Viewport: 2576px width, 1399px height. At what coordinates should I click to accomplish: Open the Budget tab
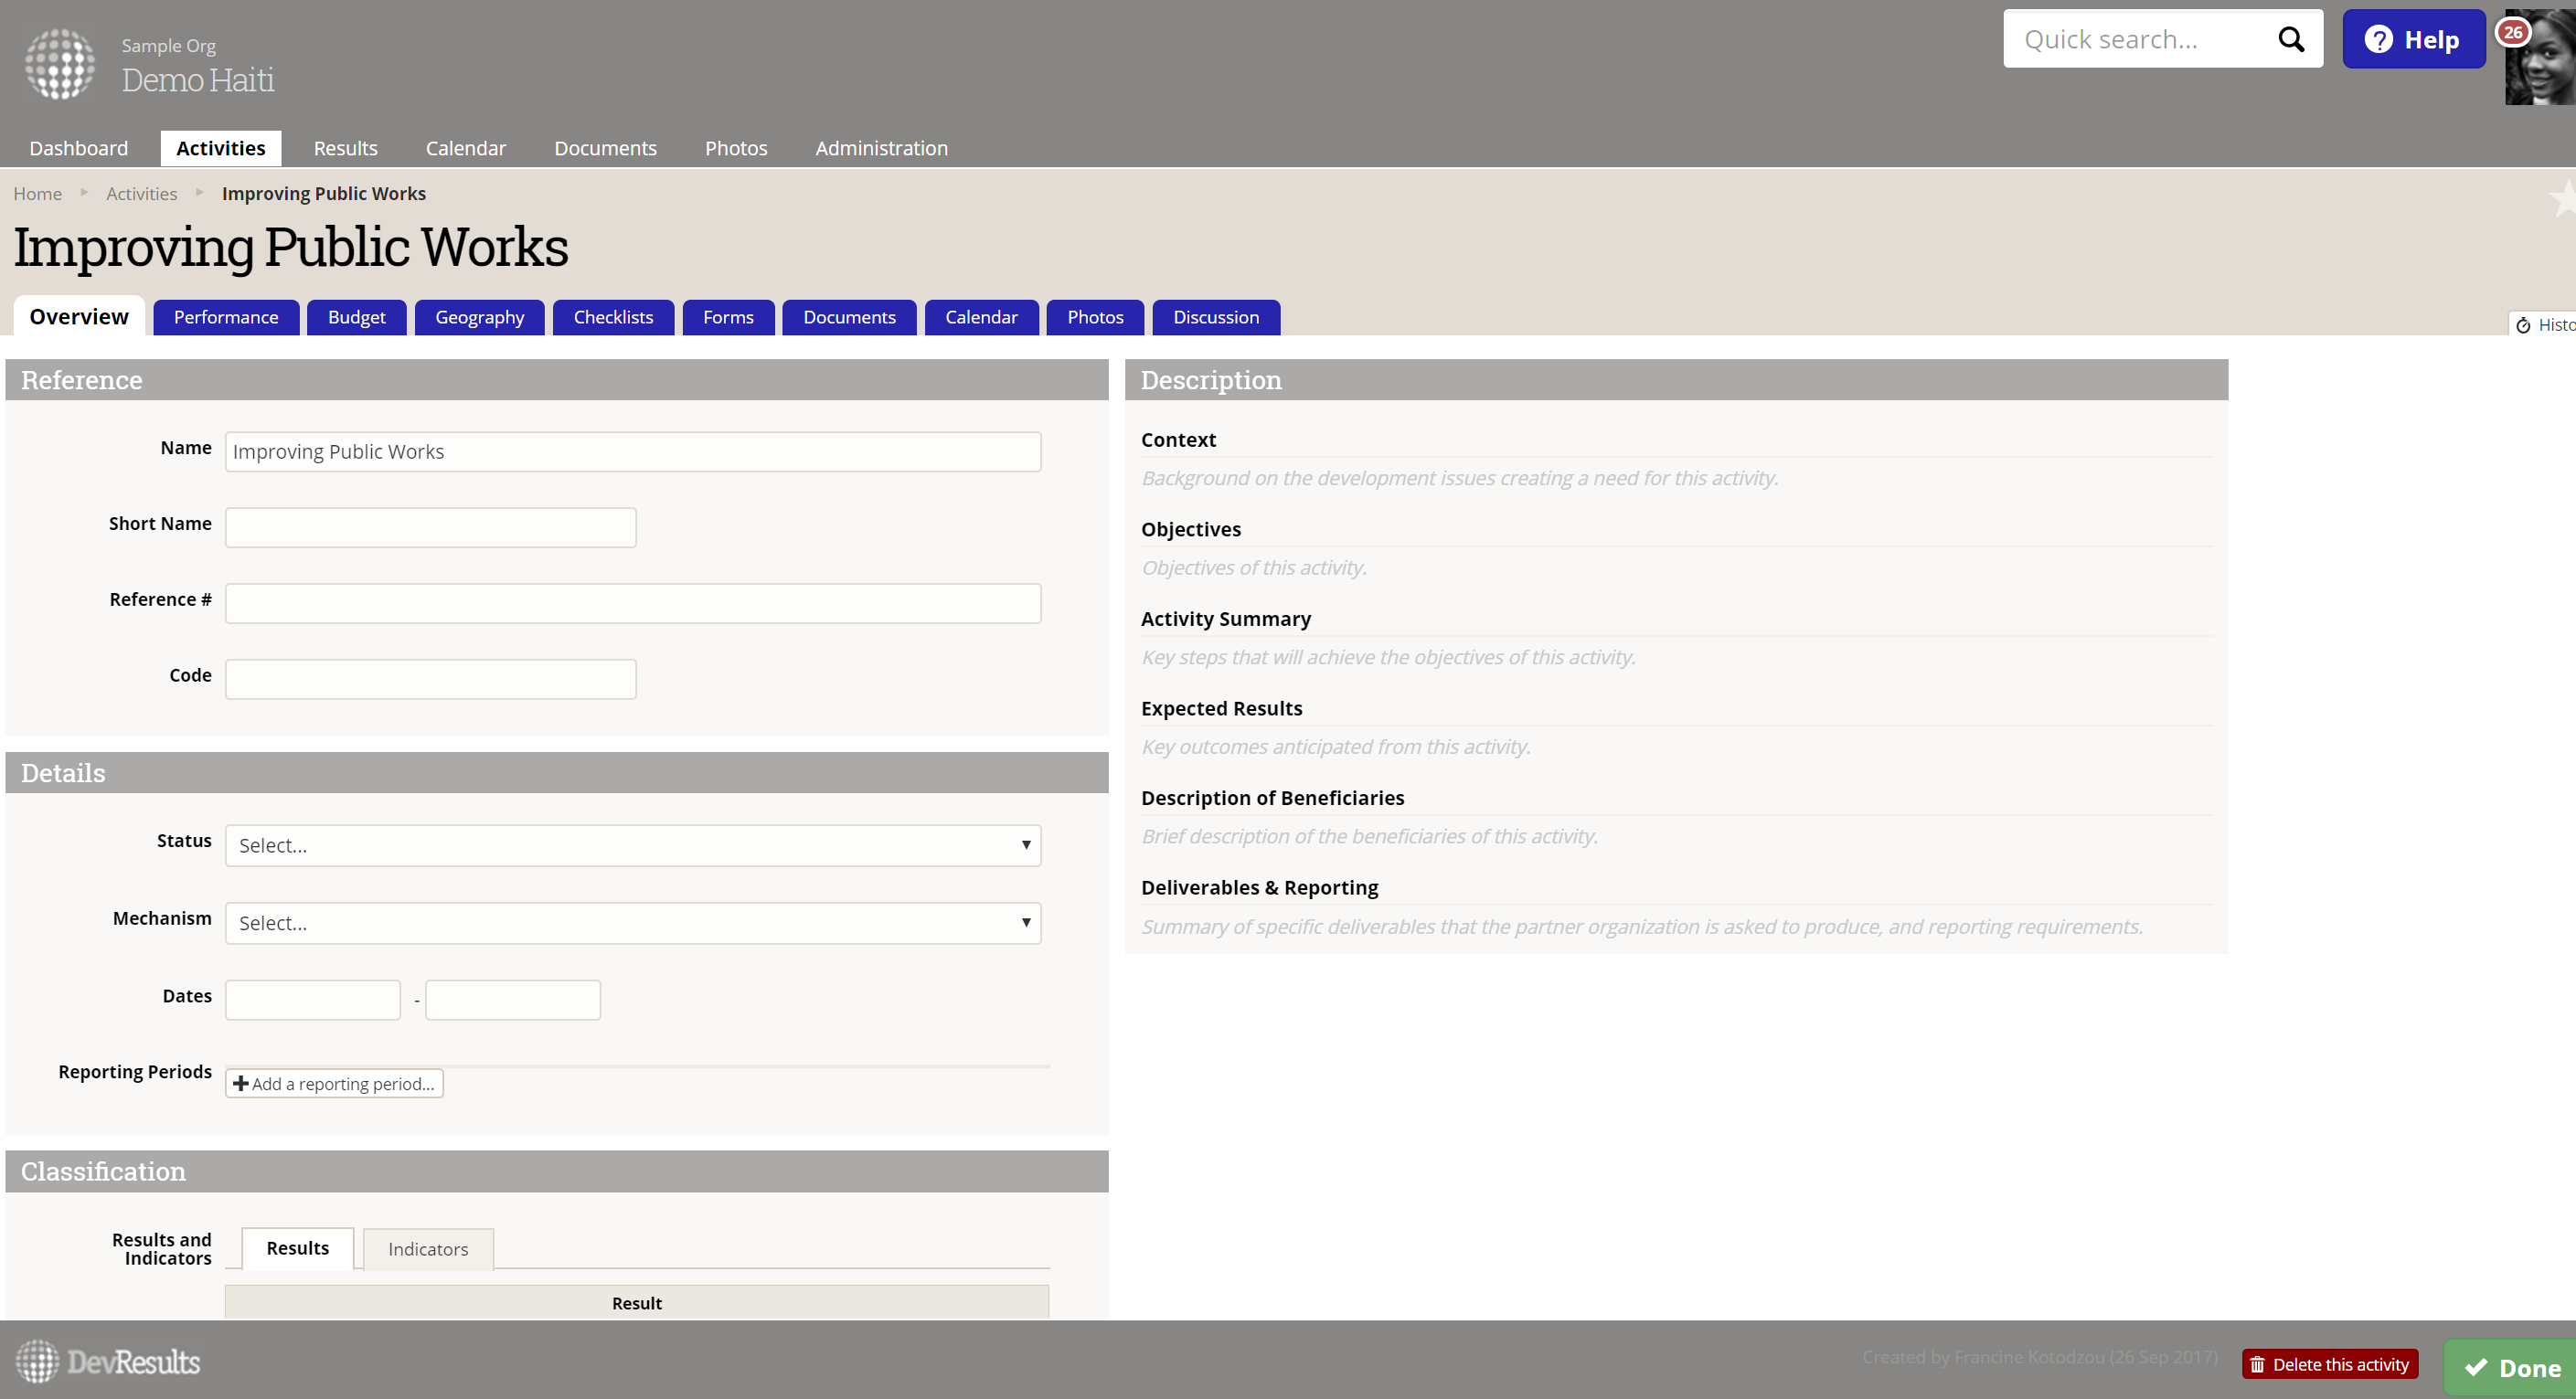point(356,317)
